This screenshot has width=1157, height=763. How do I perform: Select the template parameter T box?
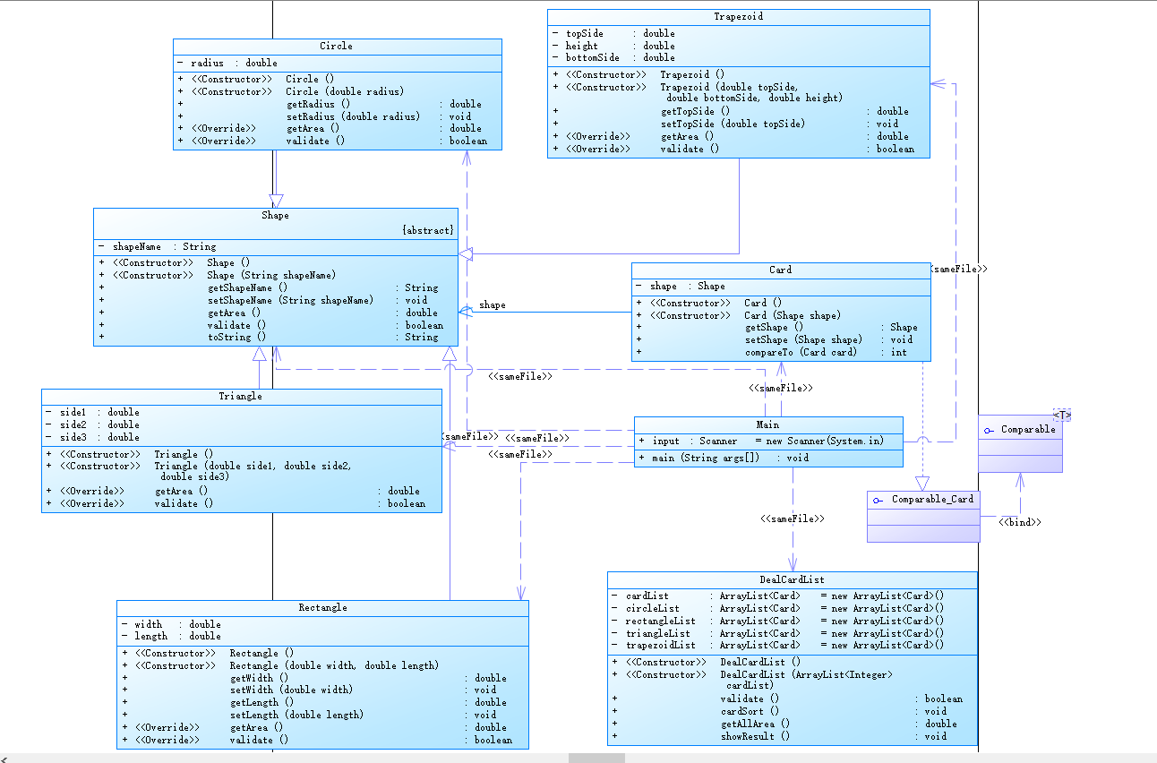click(x=1062, y=415)
